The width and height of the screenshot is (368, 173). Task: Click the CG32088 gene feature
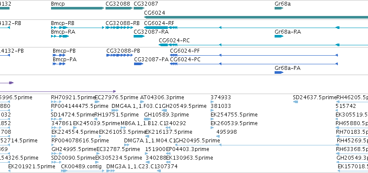click(119, 8)
